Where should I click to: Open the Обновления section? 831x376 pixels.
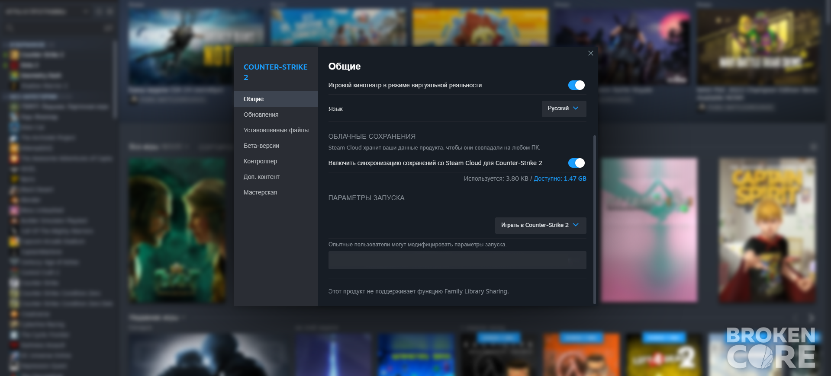(x=276, y=115)
